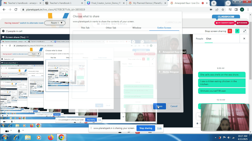Open the Room 1 dropdown
Screen dimensions: 252x141
[55, 23]
